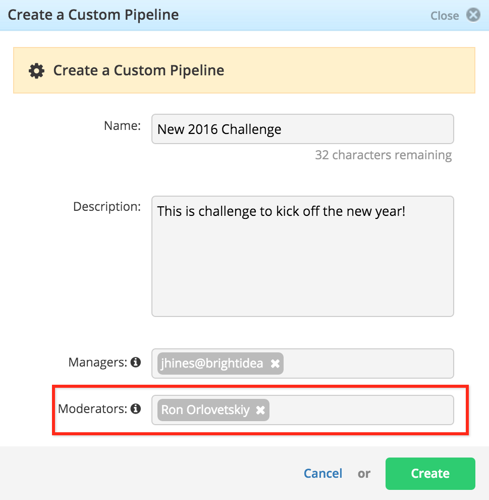Remove jhines@brightidea tag with its X icon
The image size is (489, 500).
pyautogui.click(x=275, y=363)
